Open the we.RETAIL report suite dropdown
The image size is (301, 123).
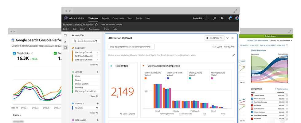pyautogui.click(x=214, y=38)
